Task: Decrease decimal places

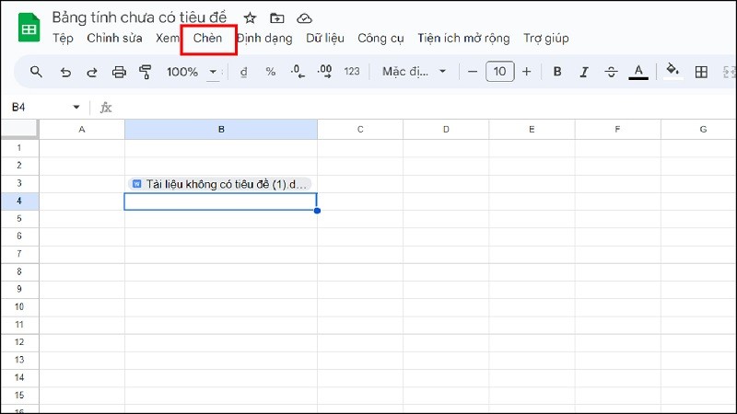Action: 298,72
